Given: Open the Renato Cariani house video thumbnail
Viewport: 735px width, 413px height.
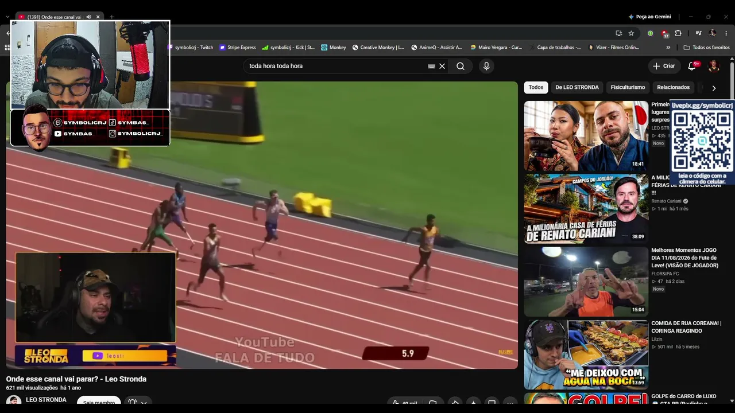Looking at the screenshot, I should (x=586, y=209).
